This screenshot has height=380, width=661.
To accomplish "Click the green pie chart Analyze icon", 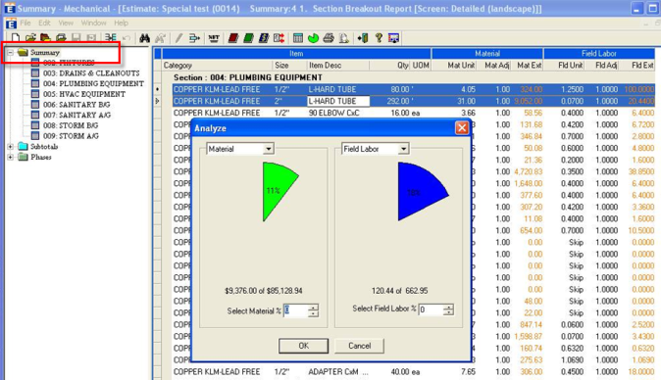I will pyautogui.click(x=313, y=38).
